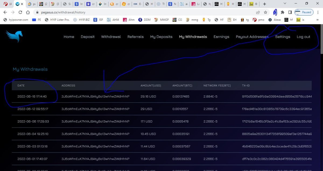Toggle the browser side panel icon
Image resolution: width=323 pixels, height=171 pixels.
coord(290,12)
